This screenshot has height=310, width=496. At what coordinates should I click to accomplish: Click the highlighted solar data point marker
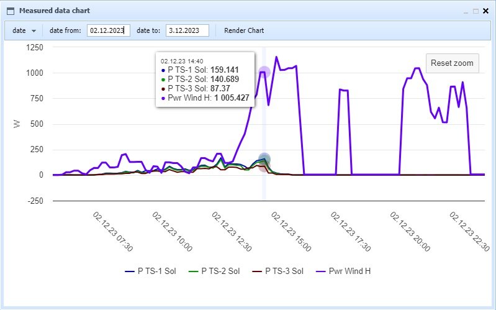264,159
